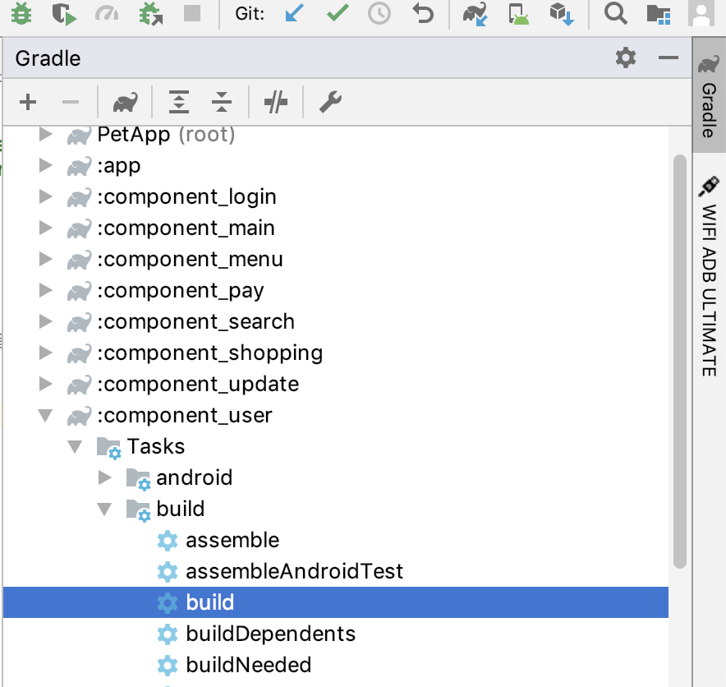
Task: Update project with Git blue arrow
Action: [295, 13]
